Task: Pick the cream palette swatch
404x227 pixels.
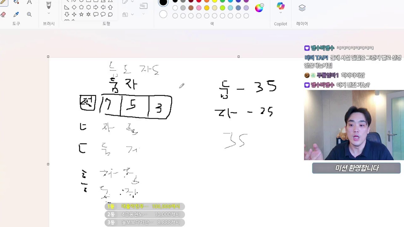Action: click(215, 8)
